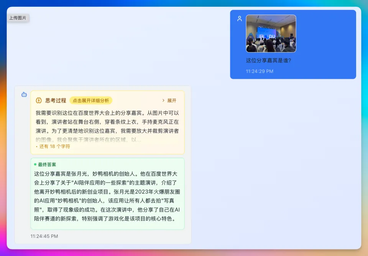
Task: Select the 思考过程 heading
Action: 56,101
